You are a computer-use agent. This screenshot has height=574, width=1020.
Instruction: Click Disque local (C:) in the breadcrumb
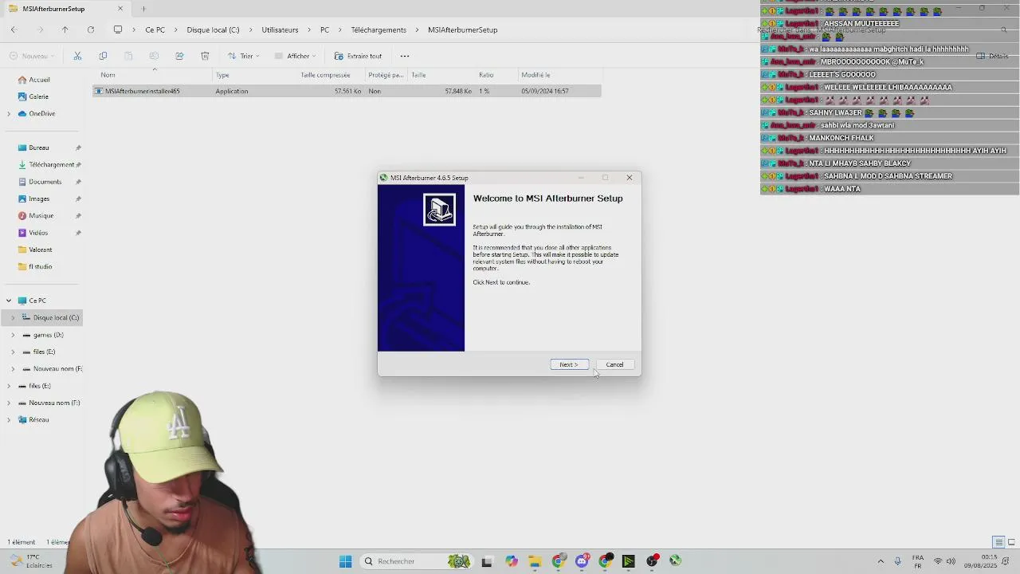coord(213,29)
